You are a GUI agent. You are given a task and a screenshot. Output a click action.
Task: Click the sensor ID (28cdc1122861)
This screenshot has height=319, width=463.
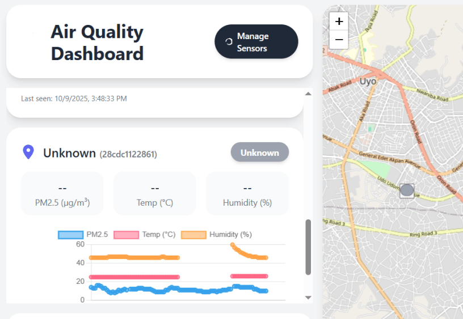pos(128,154)
